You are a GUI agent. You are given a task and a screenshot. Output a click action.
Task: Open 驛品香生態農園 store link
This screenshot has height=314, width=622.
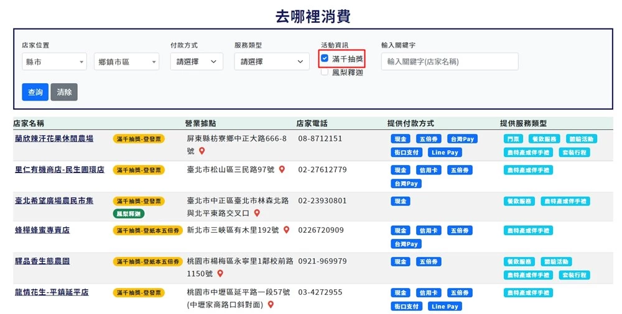point(42,261)
